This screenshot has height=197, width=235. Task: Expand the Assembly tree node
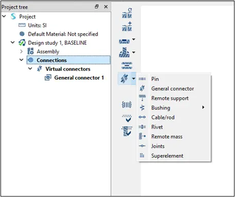click(x=22, y=51)
